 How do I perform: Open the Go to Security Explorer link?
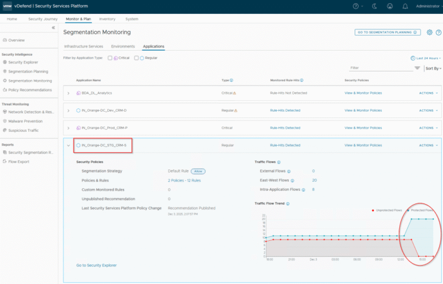[x=96, y=266]
